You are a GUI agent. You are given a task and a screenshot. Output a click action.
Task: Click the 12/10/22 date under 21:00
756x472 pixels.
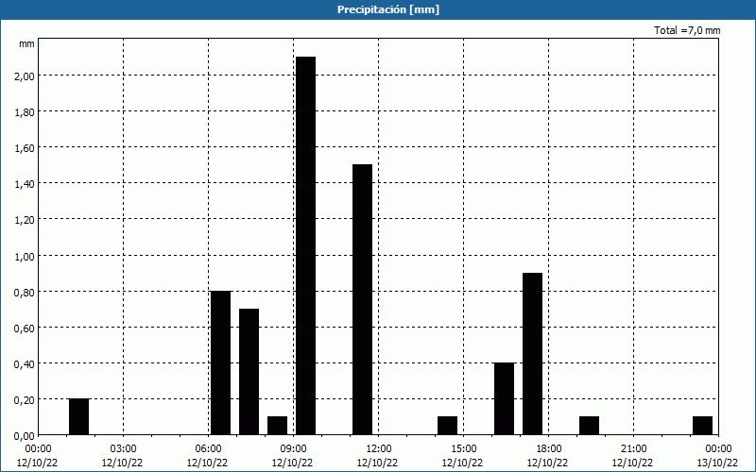632,463
